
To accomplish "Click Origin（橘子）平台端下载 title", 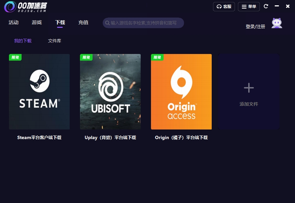I will pyautogui.click(x=182, y=138).
